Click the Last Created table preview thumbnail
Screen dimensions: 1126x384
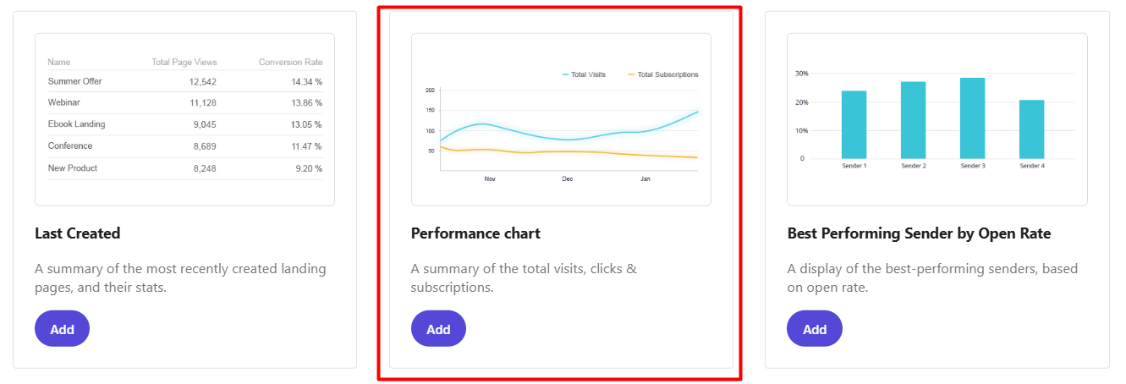coord(184,119)
